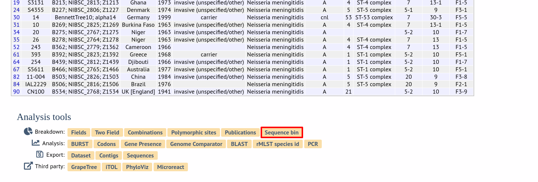This screenshot has width=538, height=182.
Task: Open Publications breakdown
Action: point(240,133)
